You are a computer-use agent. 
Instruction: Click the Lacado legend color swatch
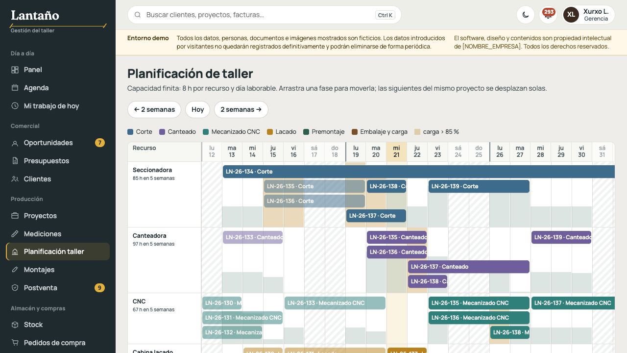point(270,132)
